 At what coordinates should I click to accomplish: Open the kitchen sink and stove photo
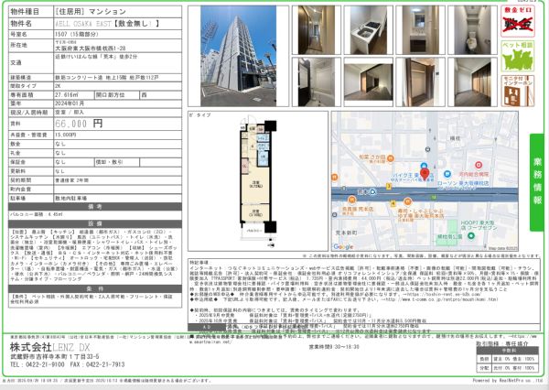coord(369,30)
